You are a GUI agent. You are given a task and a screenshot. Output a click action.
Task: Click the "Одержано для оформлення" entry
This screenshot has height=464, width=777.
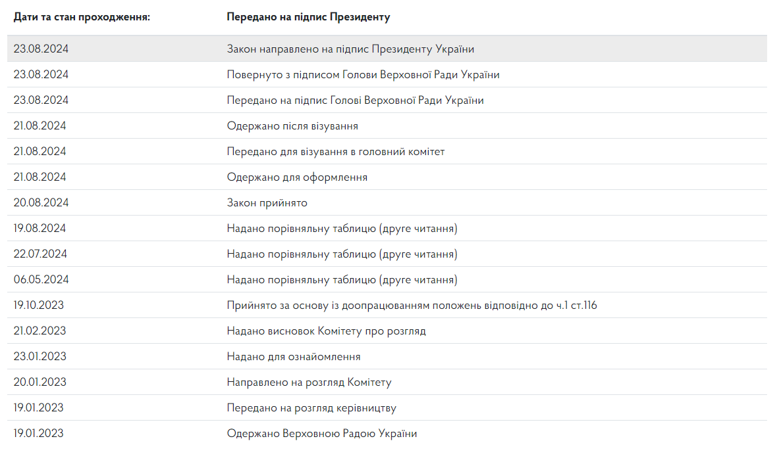[x=297, y=177]
